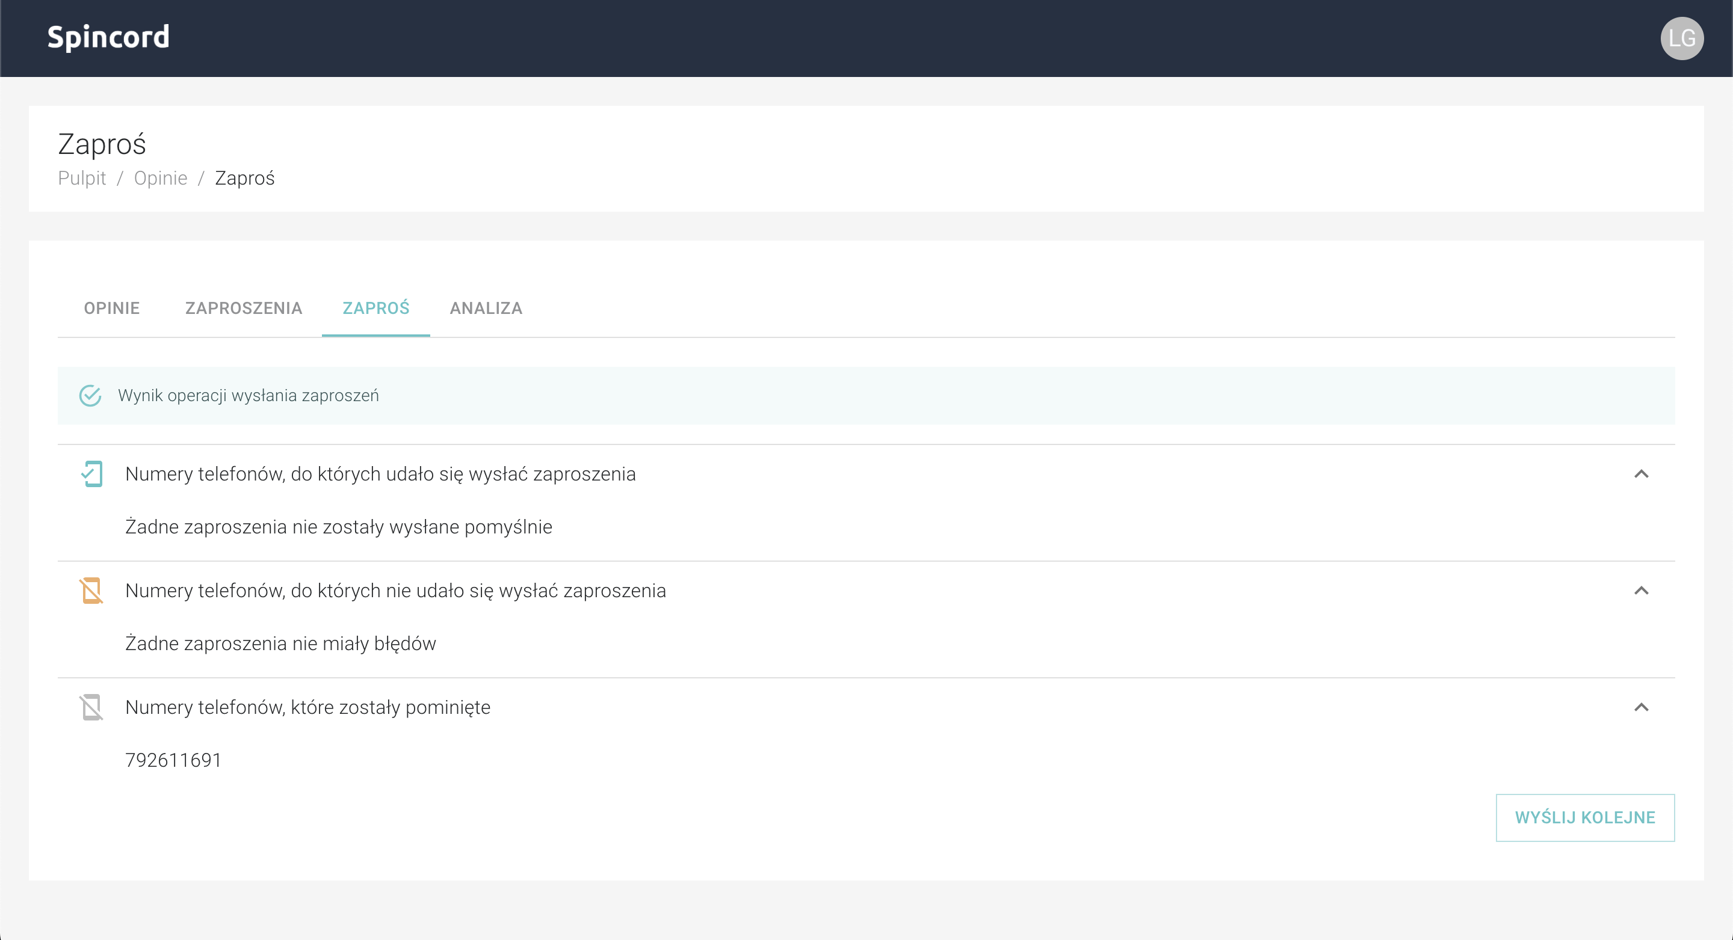Click the phone-with-checkmark sent invitations icon
This screenshot has width=1733, height=940.
(x=91, y=474)
